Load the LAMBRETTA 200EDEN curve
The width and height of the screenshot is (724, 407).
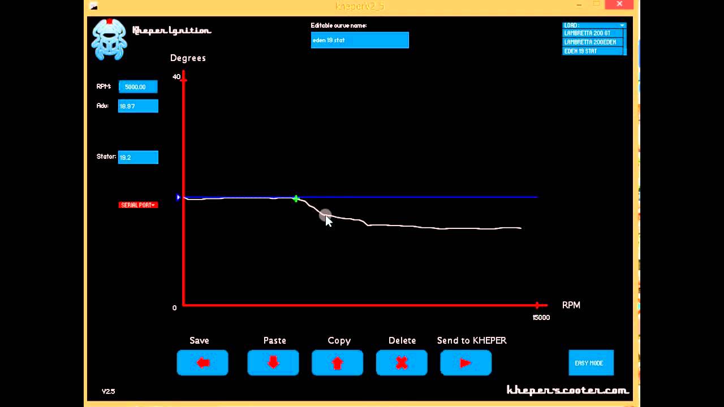[x=593, y=42]
